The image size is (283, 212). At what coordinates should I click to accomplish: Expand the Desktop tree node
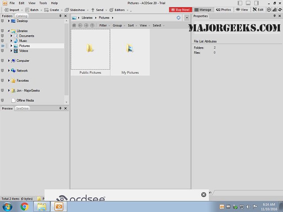(x=9, y=21)
